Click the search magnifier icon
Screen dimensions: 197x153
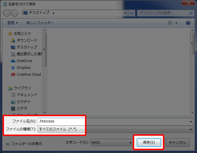coord(191,13)
